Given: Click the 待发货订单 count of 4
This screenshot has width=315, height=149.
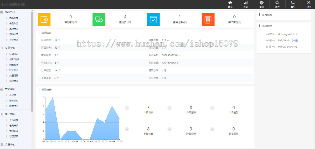Looking at the screenshot, I should click(125, 17).
